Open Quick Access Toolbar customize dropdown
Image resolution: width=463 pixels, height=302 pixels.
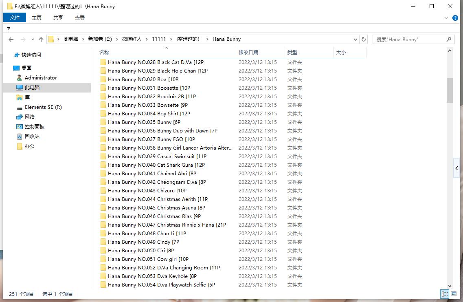tap(9, 29)
